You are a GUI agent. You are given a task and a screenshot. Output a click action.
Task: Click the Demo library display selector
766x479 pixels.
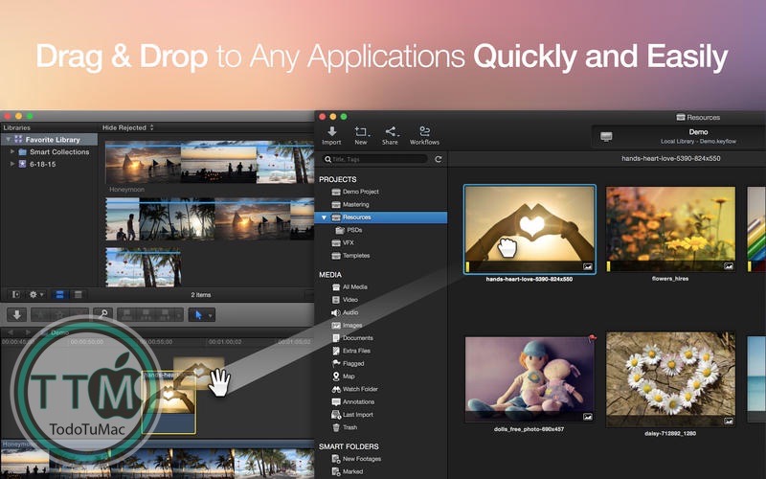[x=679, y=136]
